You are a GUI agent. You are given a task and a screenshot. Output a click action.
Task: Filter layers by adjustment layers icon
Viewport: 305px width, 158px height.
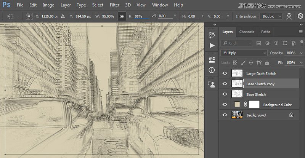(268, 43)
